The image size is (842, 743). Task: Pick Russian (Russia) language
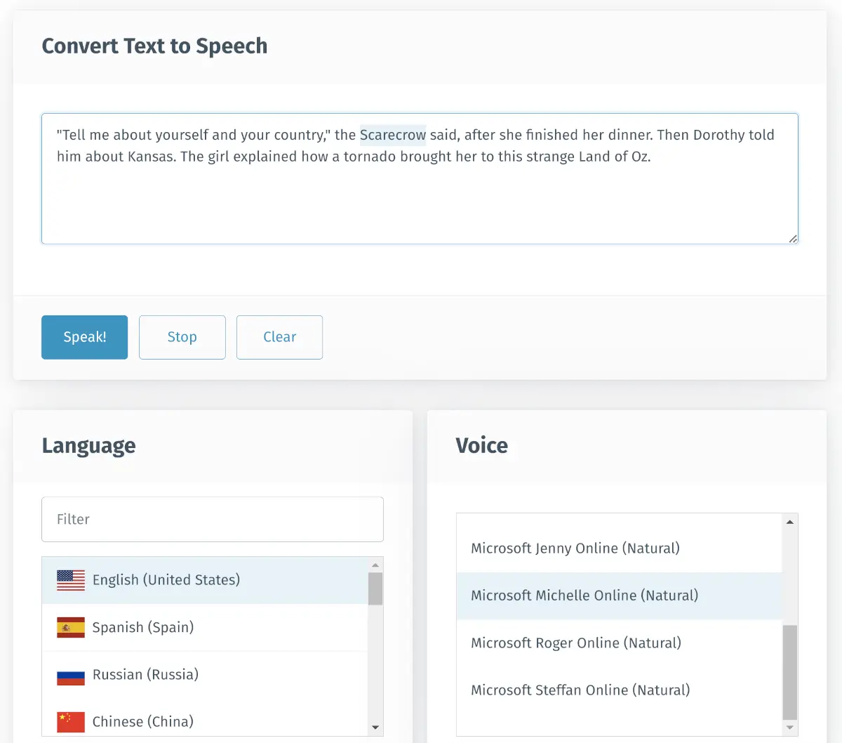pyautogui.click(x=205, y=675)
